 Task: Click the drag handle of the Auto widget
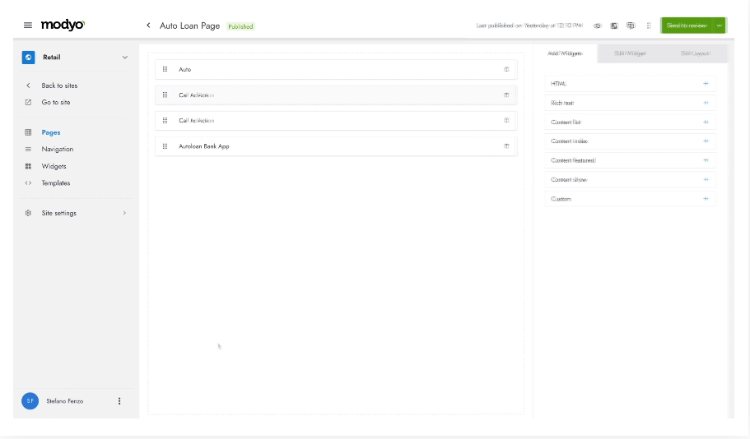click(165, 69)
